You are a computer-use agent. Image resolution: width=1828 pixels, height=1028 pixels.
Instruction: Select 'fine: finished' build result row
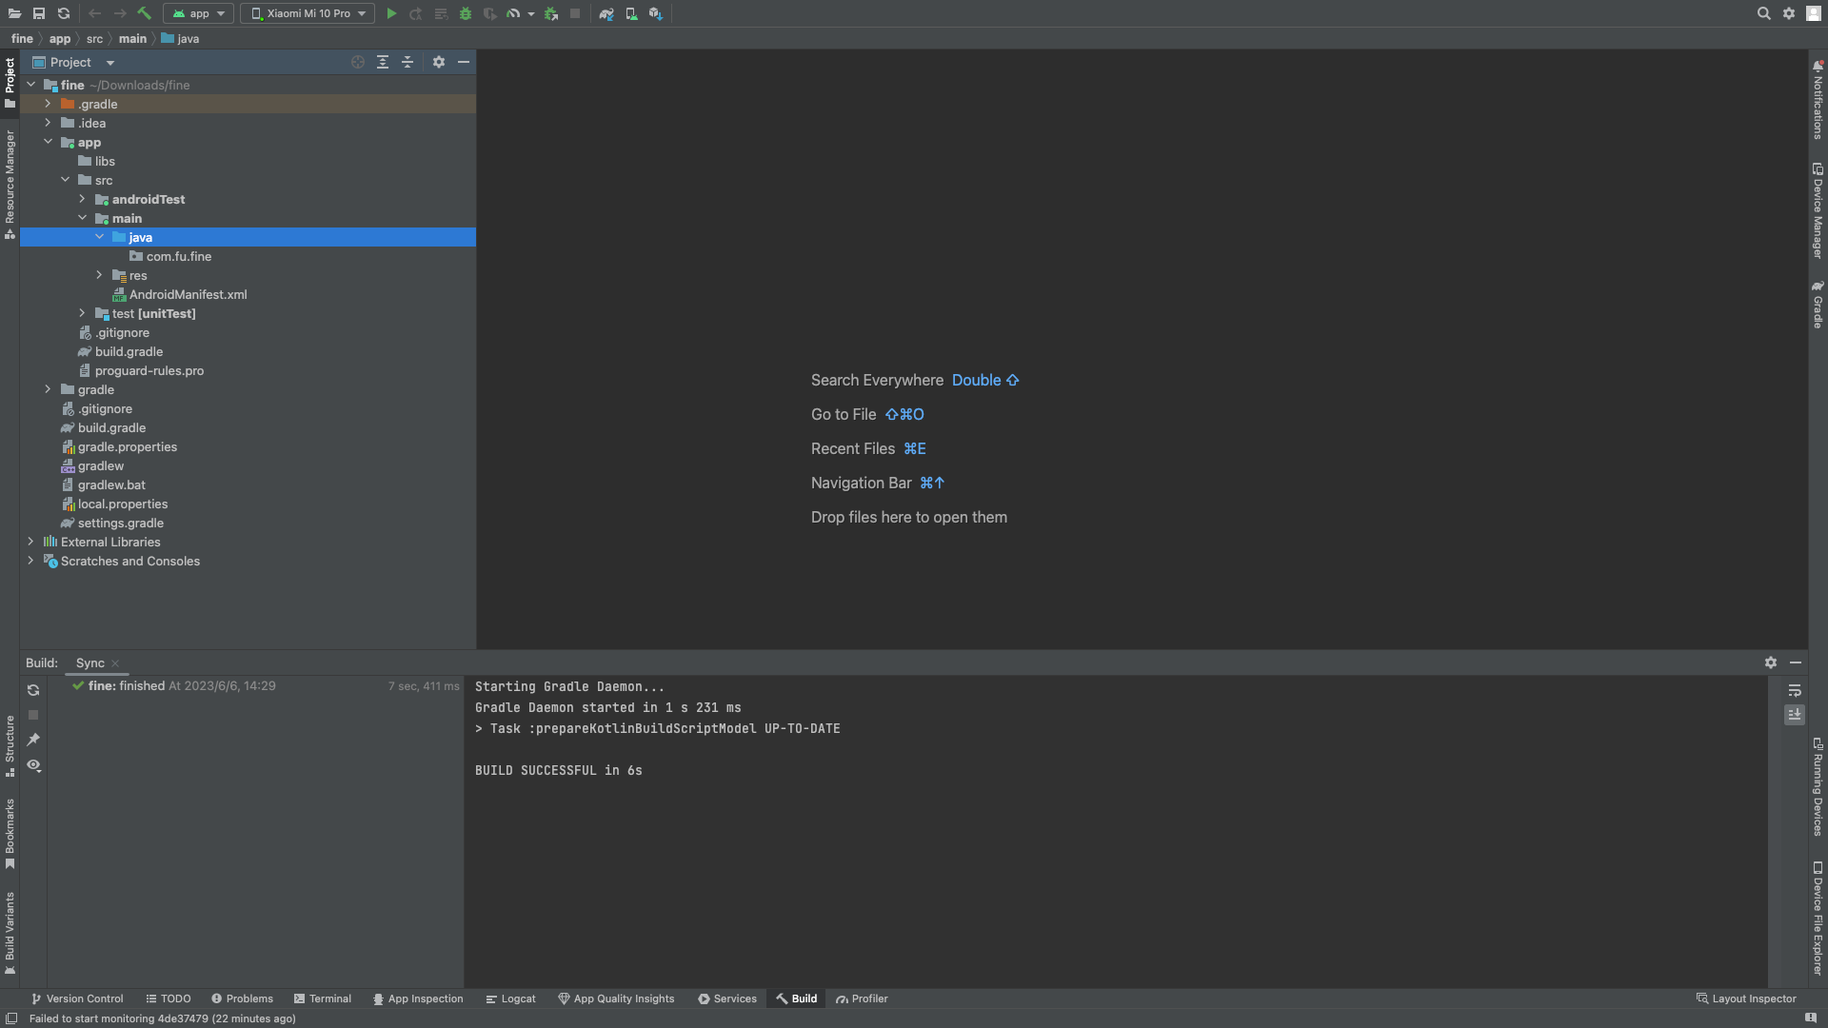[255, 685]
